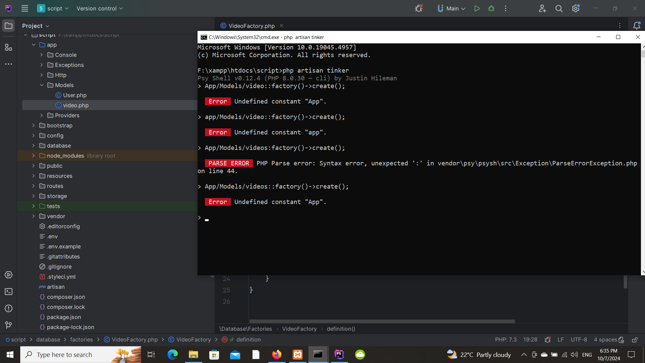Open Code With Me add-user icon

(x=542, y=8)
